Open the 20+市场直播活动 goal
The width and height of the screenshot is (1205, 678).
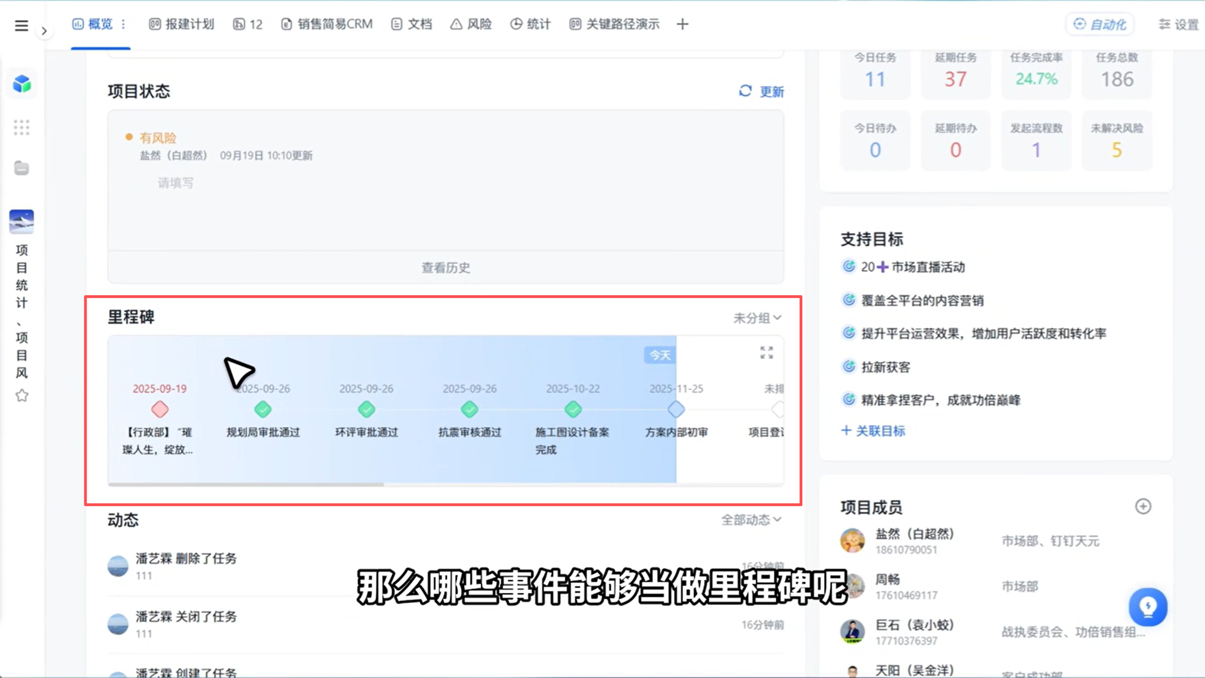tap(903, 267)
